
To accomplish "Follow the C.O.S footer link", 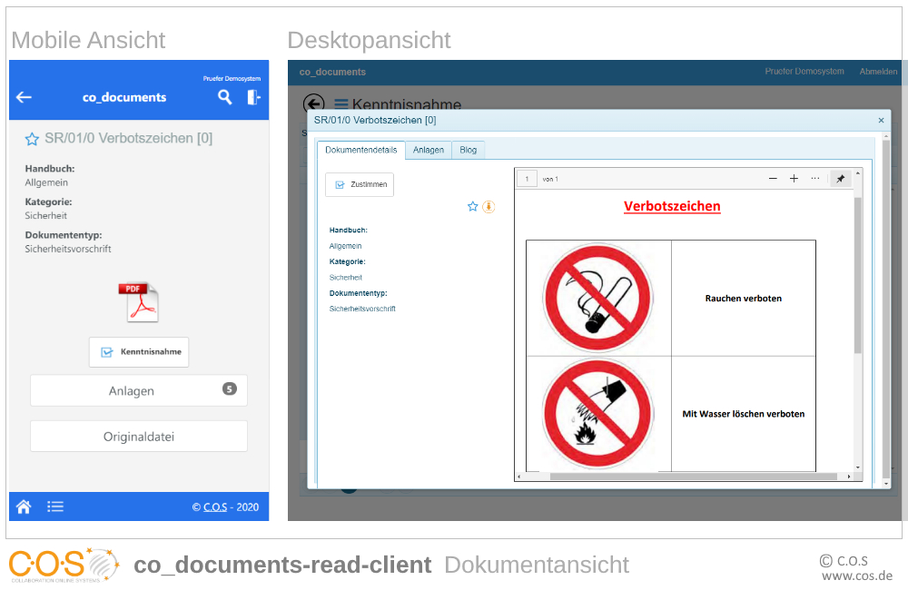I will pyautogui.click(x=215, y=507).
